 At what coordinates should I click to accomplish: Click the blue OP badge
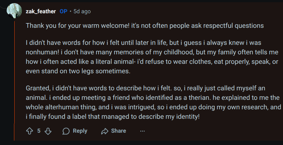pos(63,11)
